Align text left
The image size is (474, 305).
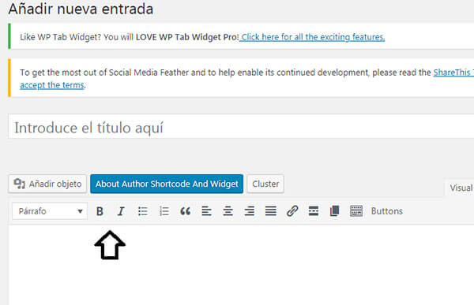pyautogui.click(x=206, y=211)
